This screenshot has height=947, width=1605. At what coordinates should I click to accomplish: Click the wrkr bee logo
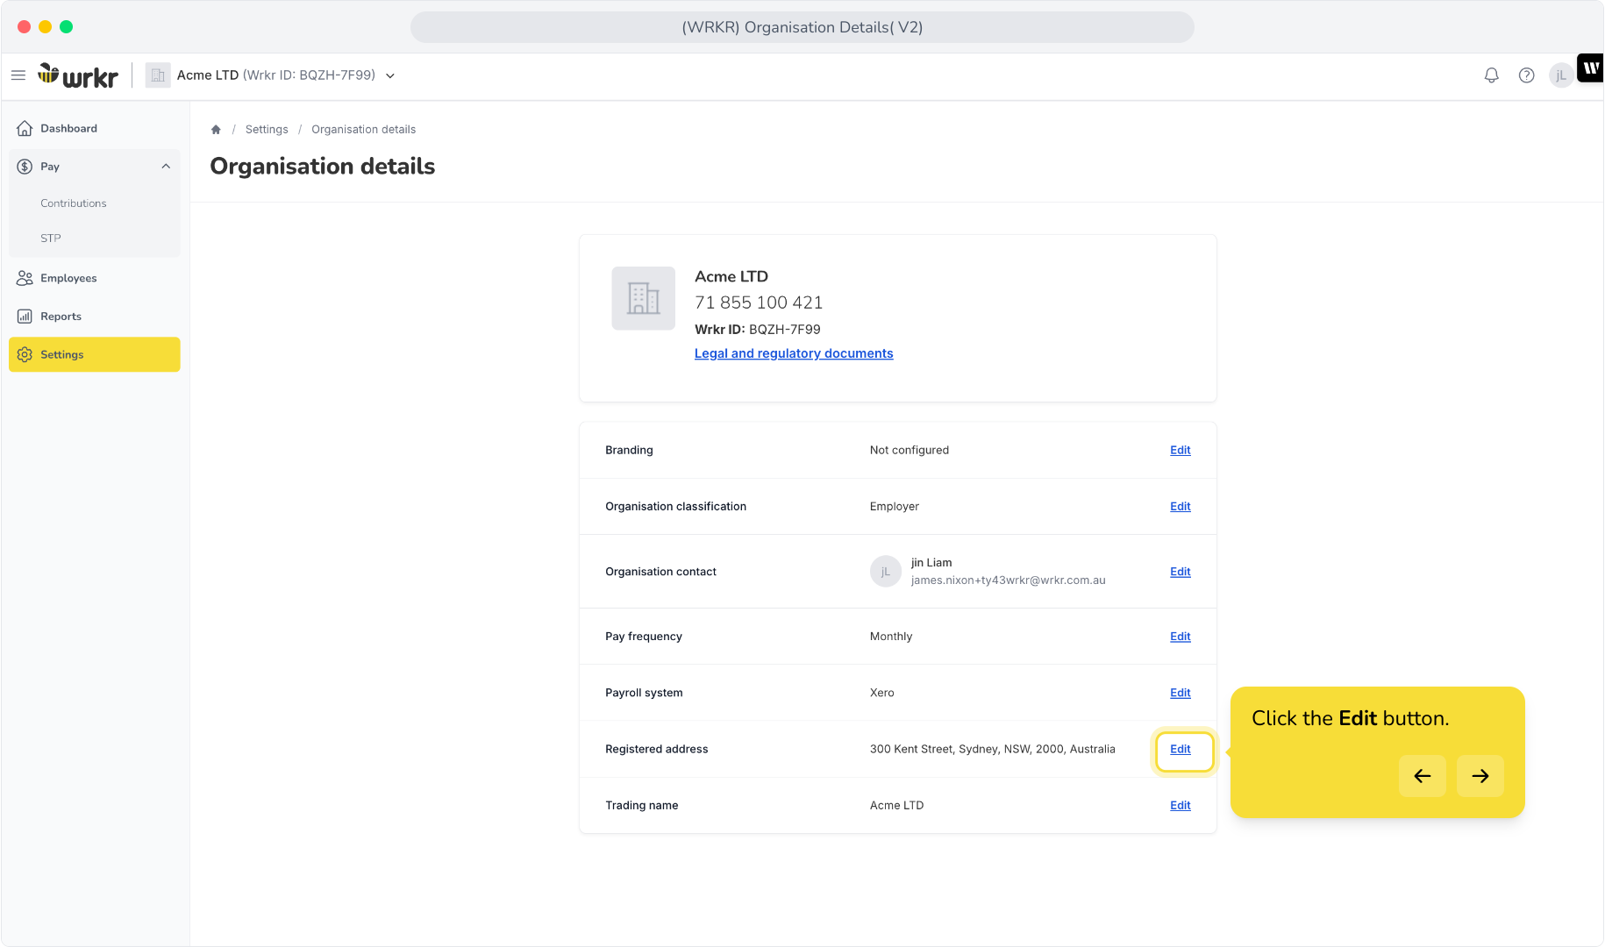click(78, 75)
